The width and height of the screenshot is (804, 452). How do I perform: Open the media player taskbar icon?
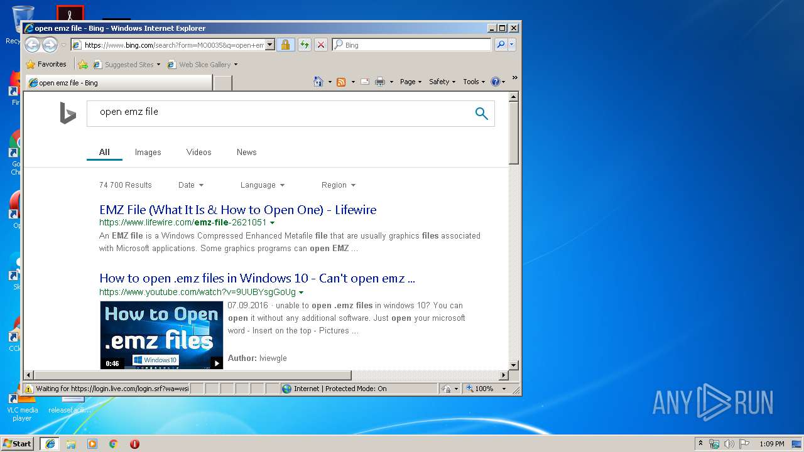(x=92, y=444)
